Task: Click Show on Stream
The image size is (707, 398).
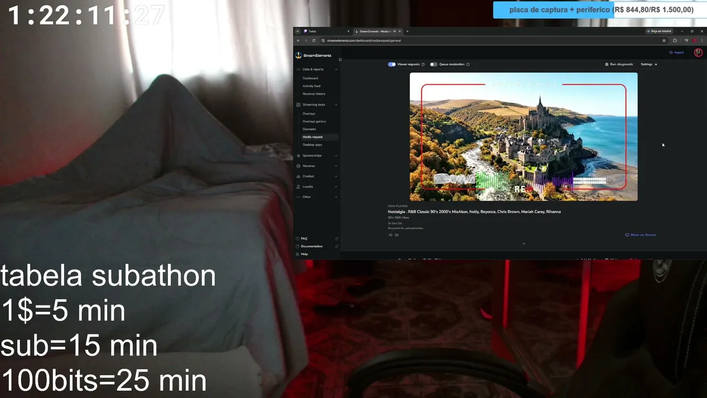Action: pos(641,235)
